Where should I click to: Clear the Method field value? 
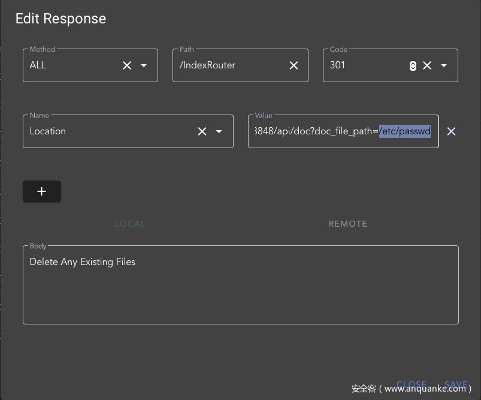coord(127,65)
